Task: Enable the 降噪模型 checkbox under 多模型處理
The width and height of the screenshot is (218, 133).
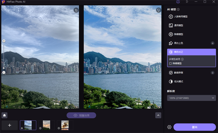Action: point(171,63)
